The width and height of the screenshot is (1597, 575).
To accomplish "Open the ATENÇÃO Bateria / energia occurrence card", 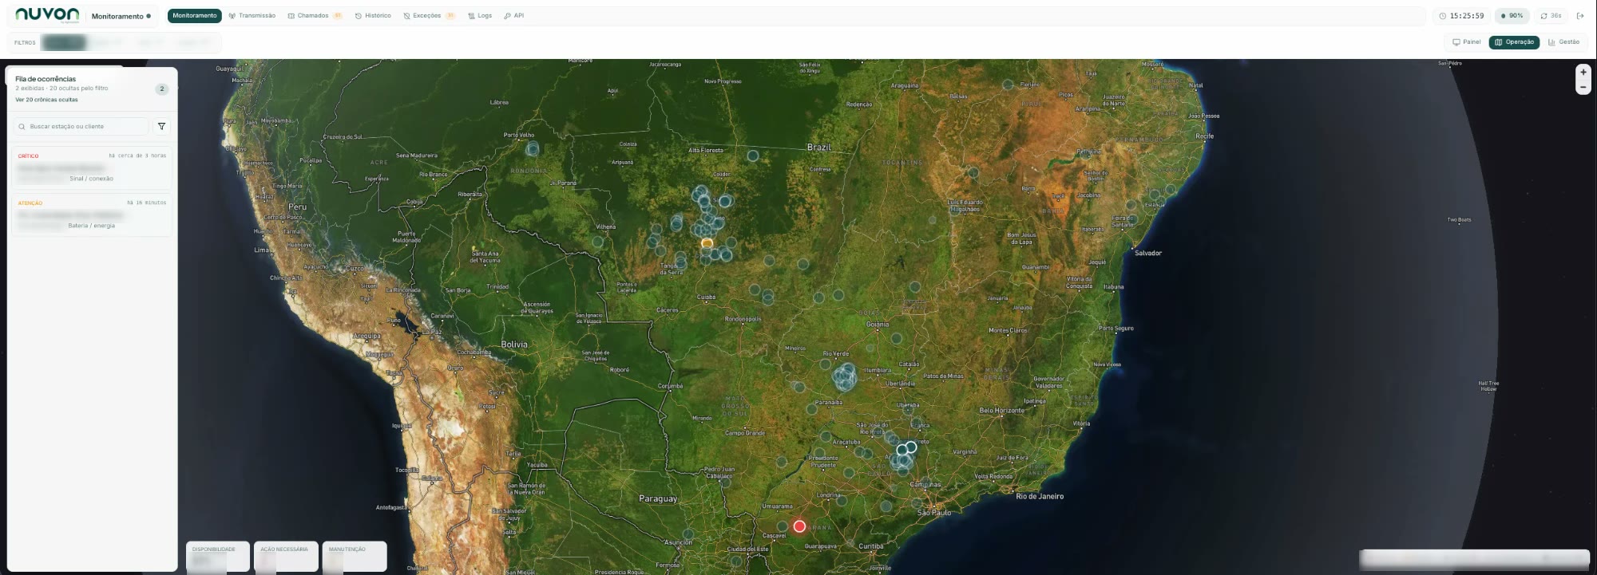I will pyautogui.click(x=92, y=215).
